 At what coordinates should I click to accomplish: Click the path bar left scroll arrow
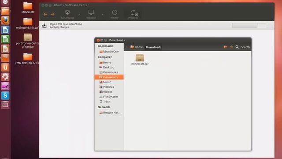(126, 47)
